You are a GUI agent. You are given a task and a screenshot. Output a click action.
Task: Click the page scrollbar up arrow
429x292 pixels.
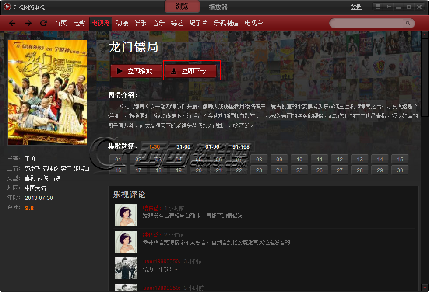point(425,35)
